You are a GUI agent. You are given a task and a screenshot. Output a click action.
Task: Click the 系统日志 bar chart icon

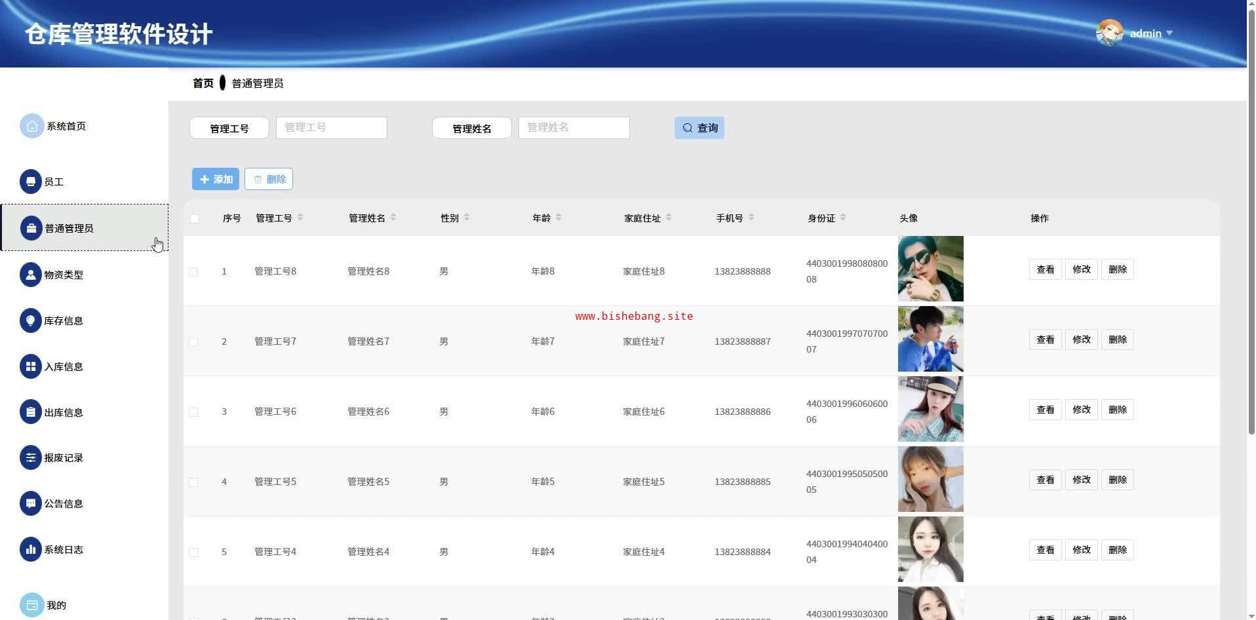pyautogui.click(x=30, y=549)
